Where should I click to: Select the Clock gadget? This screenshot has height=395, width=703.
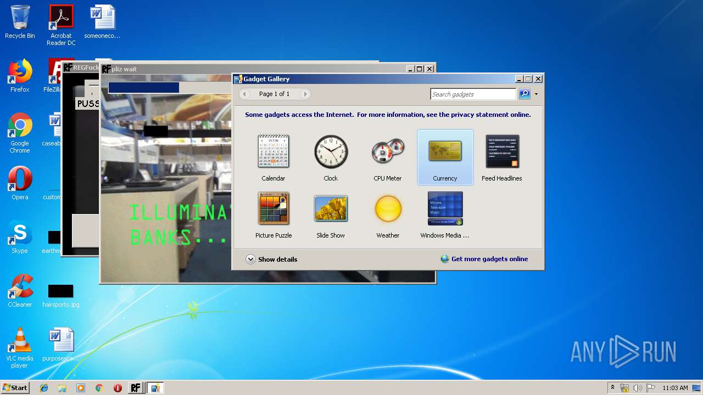pos(331,157)
